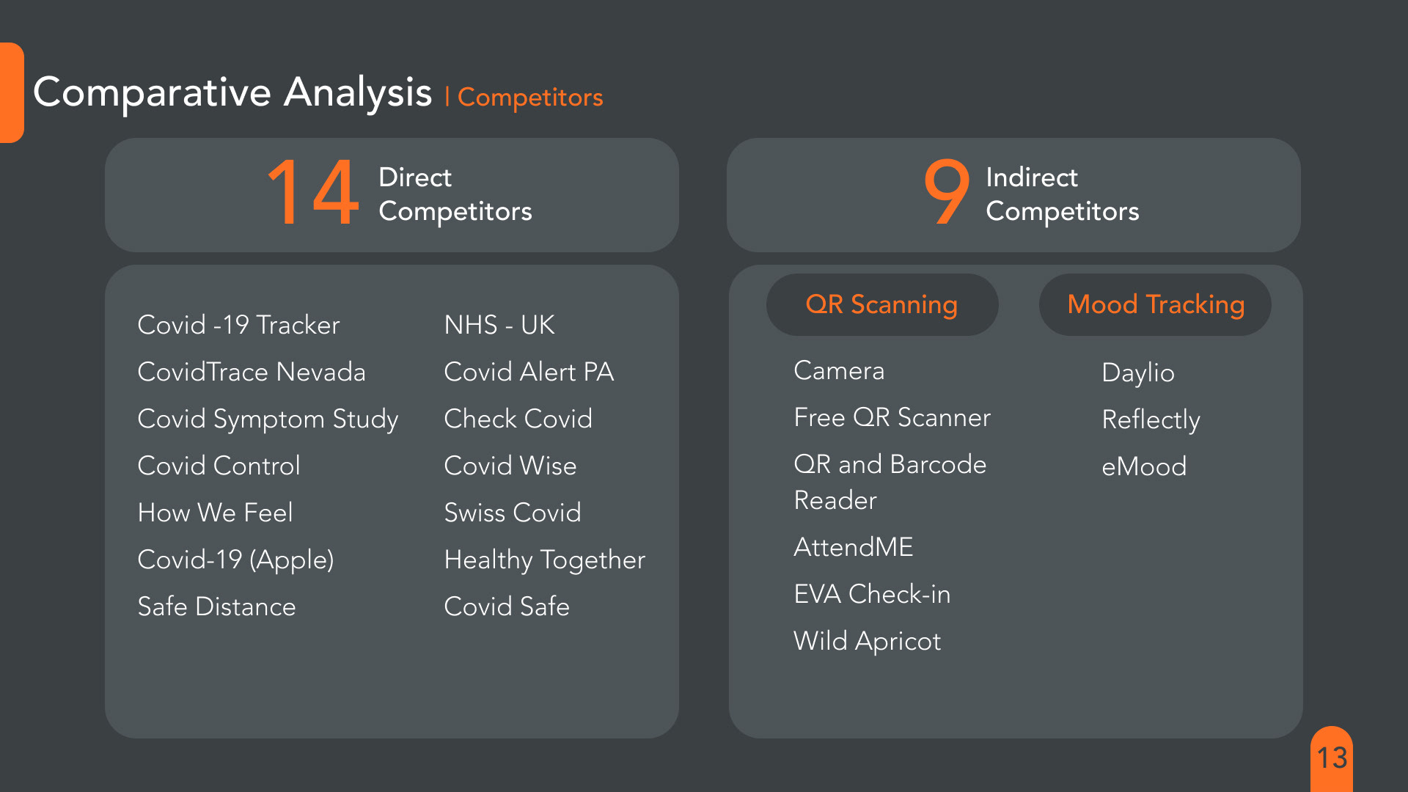The height and width of the screenshot is (792, 1408).
Task: Click Covid Symptom Study item
Action: (268, 419)
